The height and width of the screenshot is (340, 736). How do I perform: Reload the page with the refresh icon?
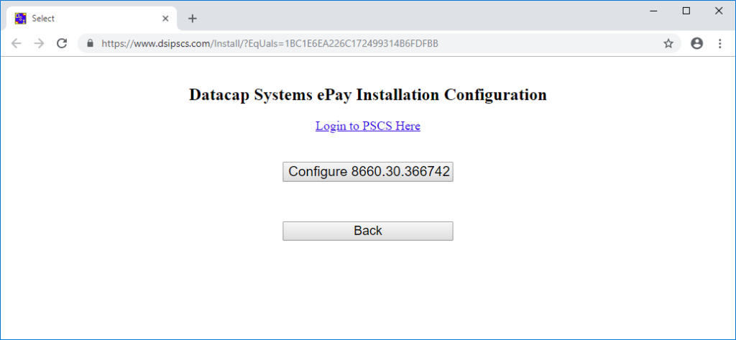pos(62,44)
